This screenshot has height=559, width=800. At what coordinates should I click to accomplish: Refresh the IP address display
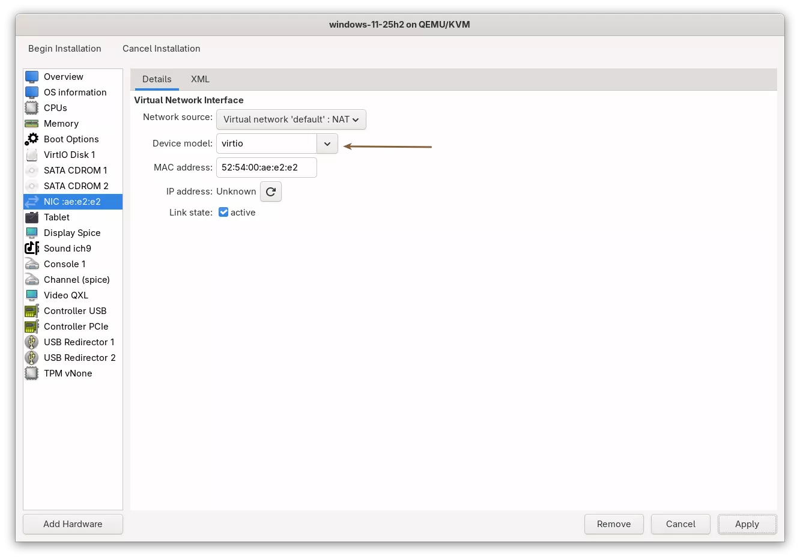pos(270,192)
